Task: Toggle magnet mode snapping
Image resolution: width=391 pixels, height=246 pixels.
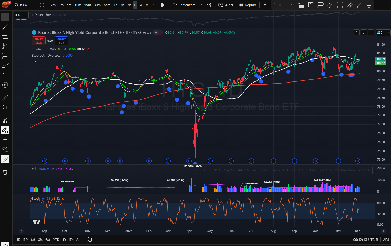Action: click(x=5, y=120)
